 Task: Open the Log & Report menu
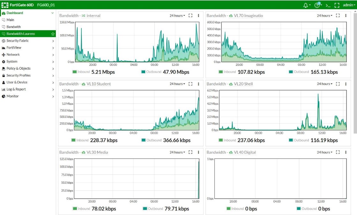click(x=16, y=89)
